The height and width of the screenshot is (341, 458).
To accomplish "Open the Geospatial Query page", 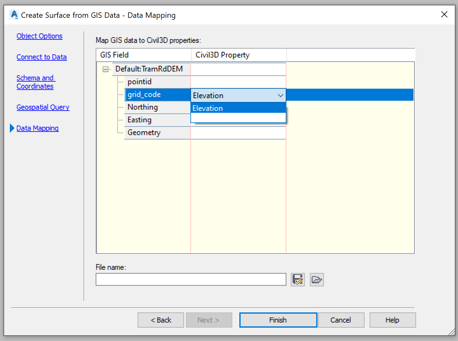I will 43,107.
